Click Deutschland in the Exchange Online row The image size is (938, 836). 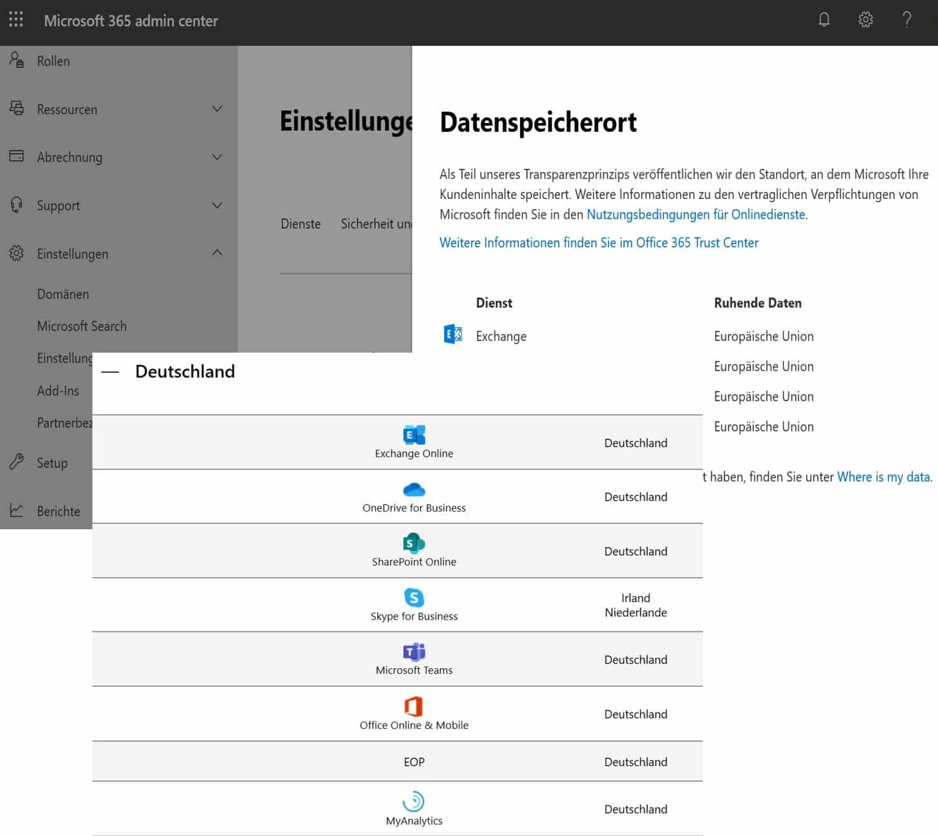pos(636,443)
